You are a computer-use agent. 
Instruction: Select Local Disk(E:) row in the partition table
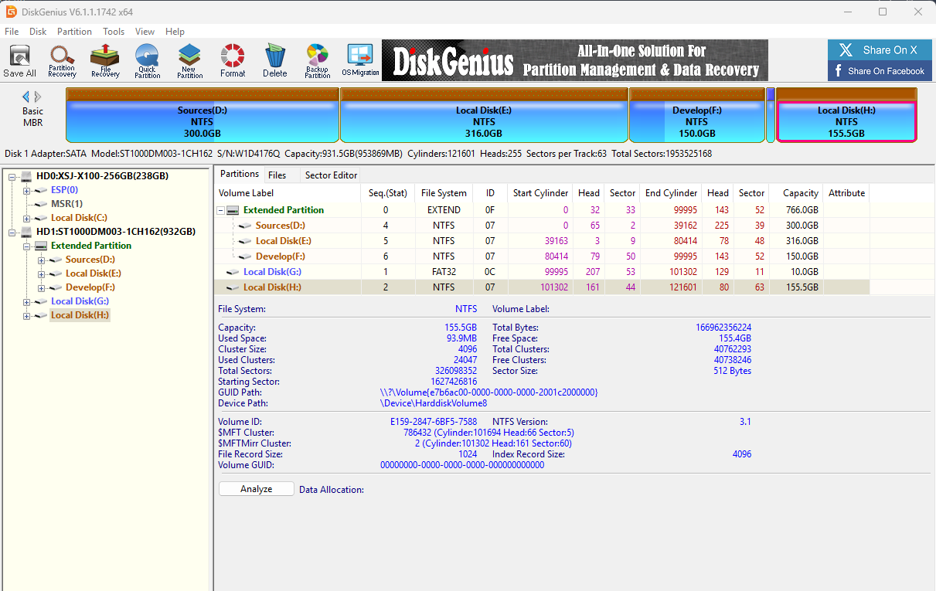[x=542, y=241]
